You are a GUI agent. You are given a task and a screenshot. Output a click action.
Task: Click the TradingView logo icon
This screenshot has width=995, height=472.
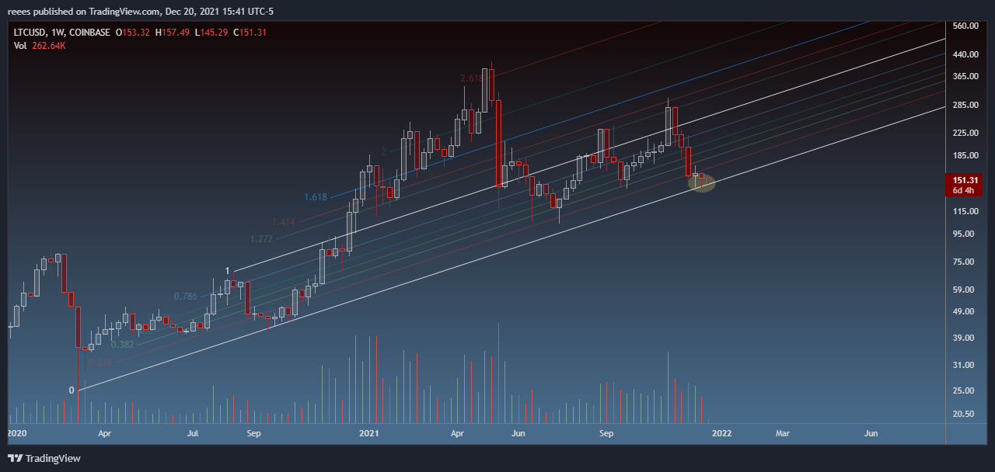[x=15, y=459]
